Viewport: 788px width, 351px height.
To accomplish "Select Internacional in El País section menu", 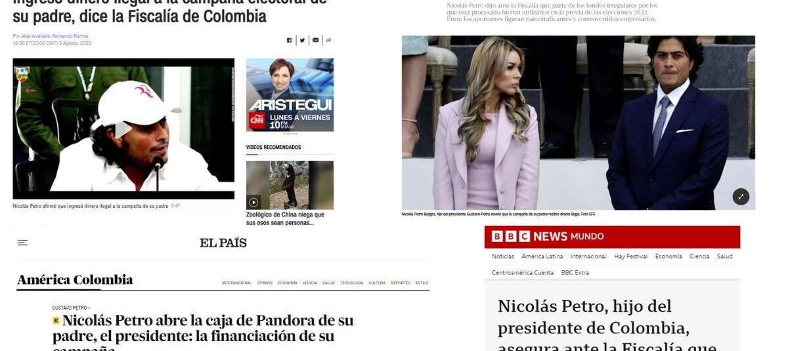I will [237, 283].
